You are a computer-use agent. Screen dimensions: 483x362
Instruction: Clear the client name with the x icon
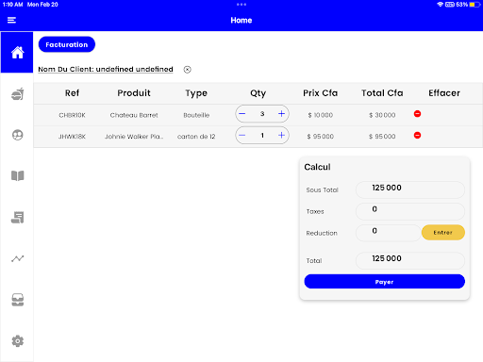(x=187, y=70)
